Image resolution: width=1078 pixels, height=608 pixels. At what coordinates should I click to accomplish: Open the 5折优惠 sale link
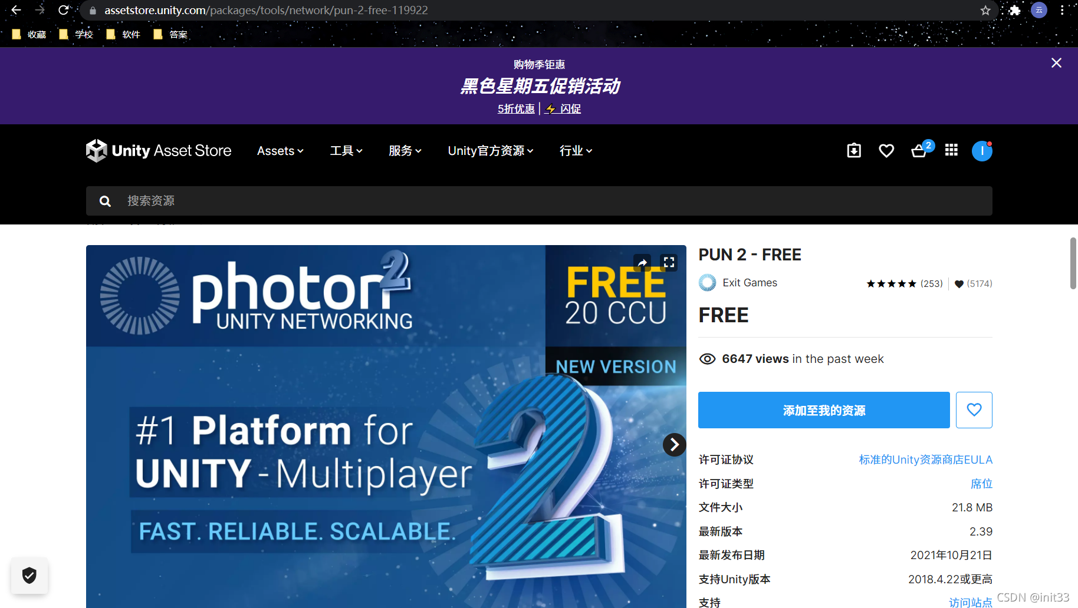tap(516, 108)
